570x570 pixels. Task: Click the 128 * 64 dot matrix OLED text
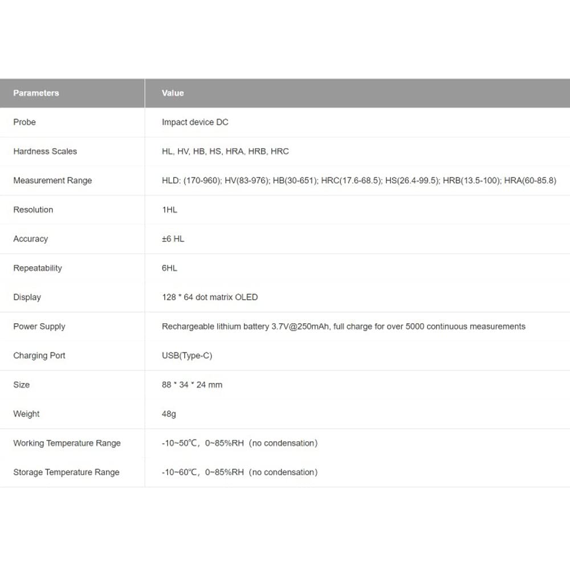click(210, 297)
